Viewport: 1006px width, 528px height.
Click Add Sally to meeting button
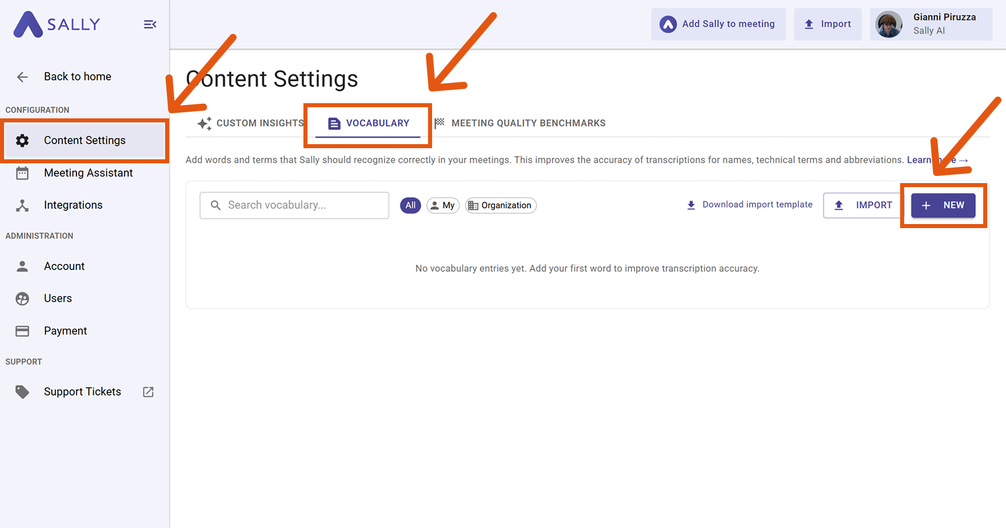pyautogui.click(x=718, y=24)
